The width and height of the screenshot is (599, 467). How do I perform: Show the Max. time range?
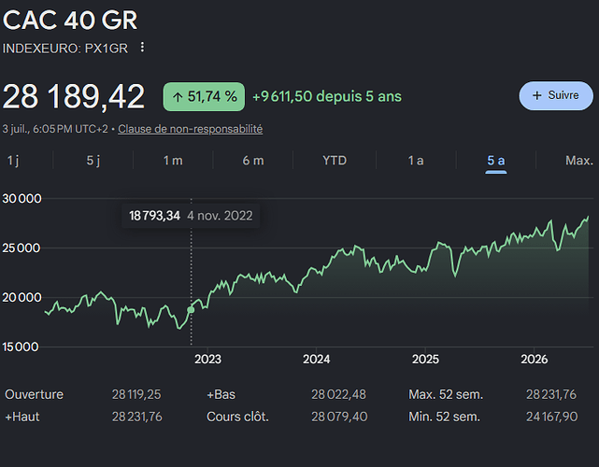click(x=579, y=161)
